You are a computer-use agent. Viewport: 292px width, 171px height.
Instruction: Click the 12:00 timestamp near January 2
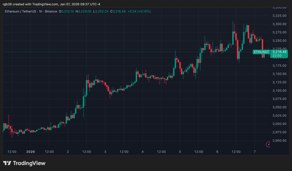tap(87, 151)
